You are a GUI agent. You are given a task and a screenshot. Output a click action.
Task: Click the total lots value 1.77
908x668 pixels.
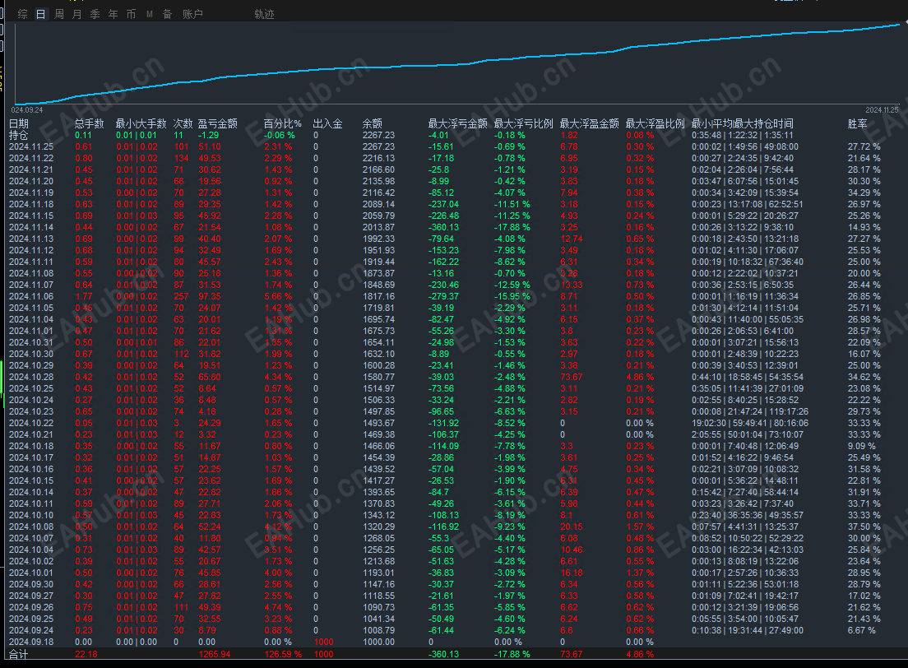click(84, 296)
